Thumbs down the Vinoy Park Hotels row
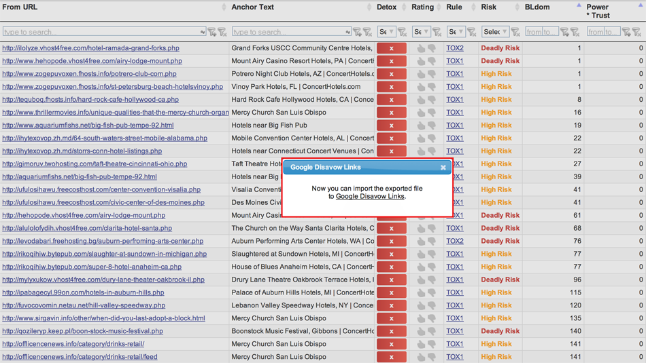Screen dimensions: 646x363 pyautogui.click(x=432, y=87)
